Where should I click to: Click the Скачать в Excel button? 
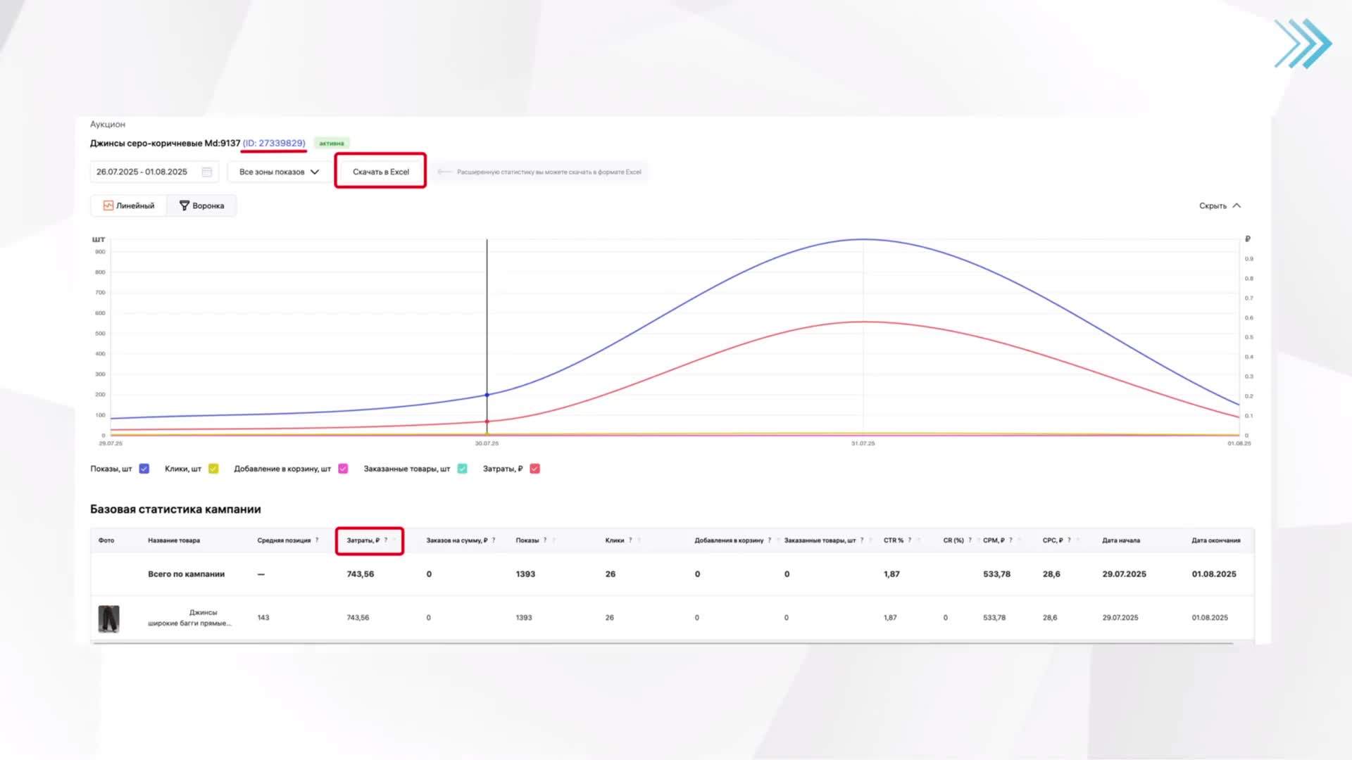[380, 172]
